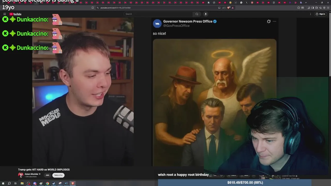Open the browser main hamburger menu
The height and width of the screenshot is (186, 331).
point(328,8)
